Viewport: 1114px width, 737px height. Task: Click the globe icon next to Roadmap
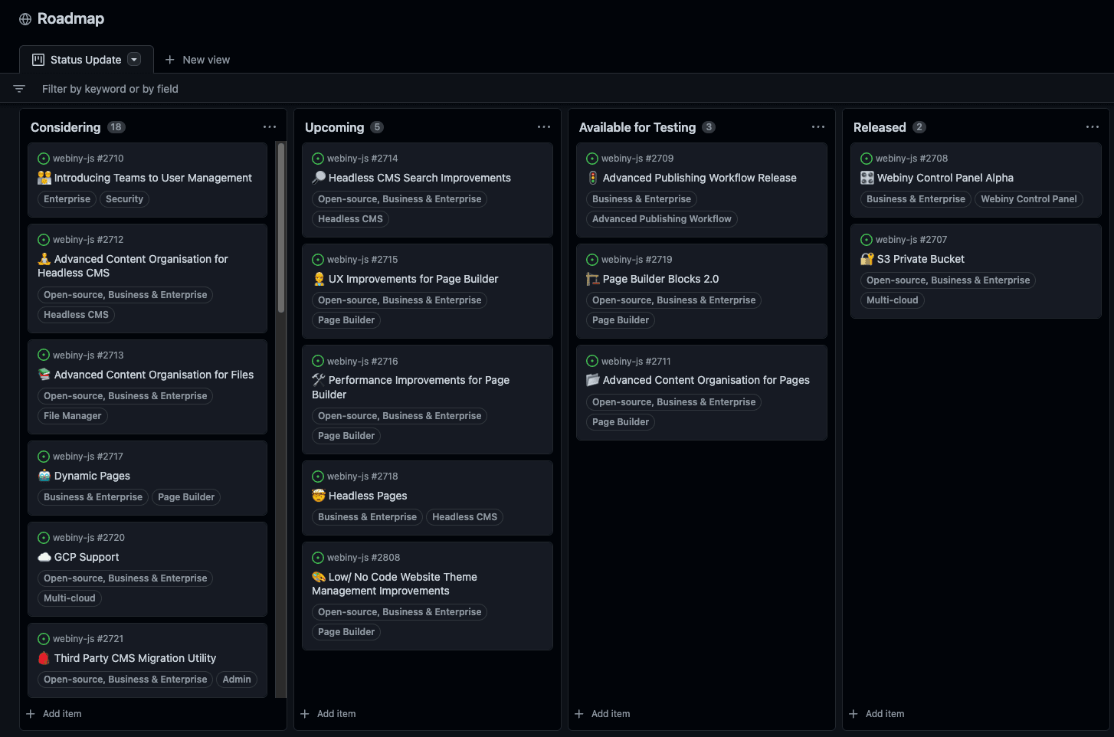point(25,19)
